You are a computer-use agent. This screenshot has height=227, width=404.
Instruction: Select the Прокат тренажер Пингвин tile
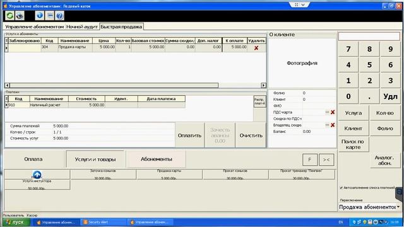(x=302, y=175)
